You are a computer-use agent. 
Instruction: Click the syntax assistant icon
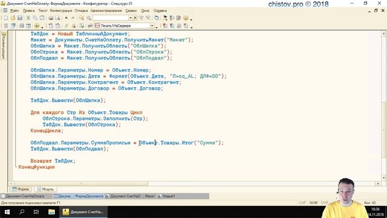pyautogui.click(x=165, y=18)
